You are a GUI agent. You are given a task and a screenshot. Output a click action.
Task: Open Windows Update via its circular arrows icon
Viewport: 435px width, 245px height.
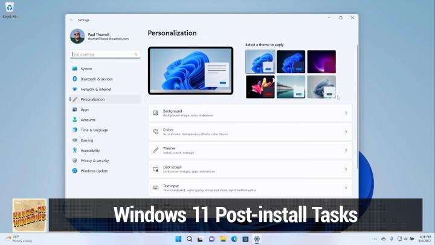point(75,171)
